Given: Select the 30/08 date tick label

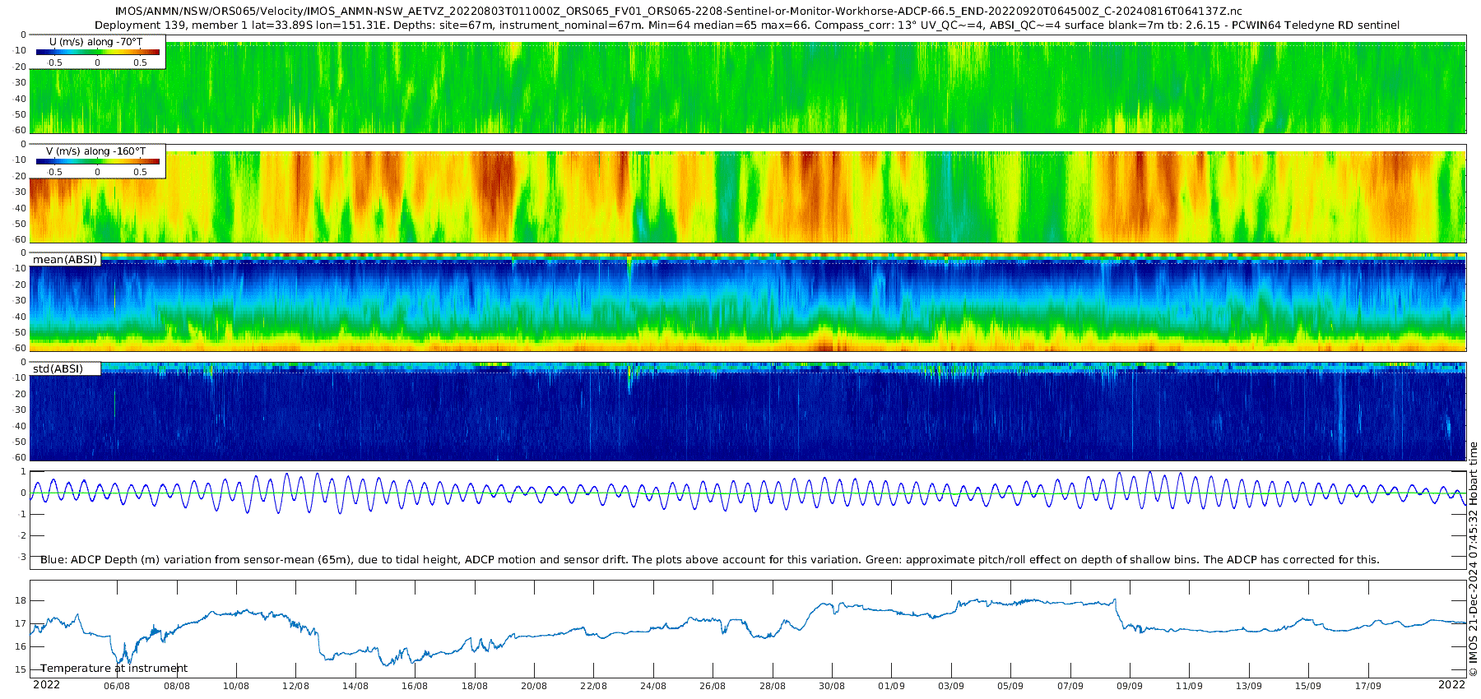Looking at the screenshot, I should coord(832,687).
